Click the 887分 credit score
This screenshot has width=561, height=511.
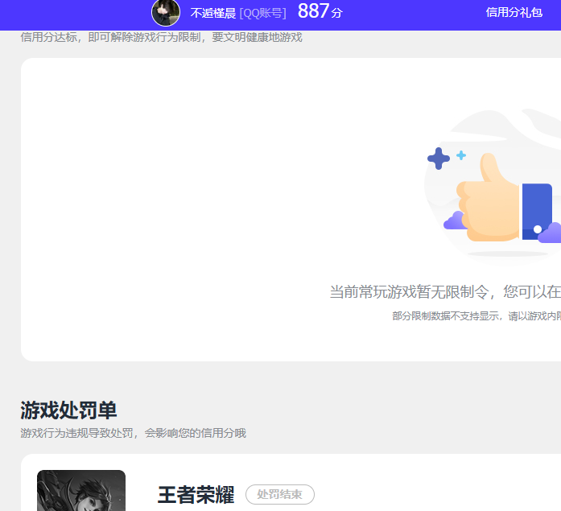[x=320, y=11]
